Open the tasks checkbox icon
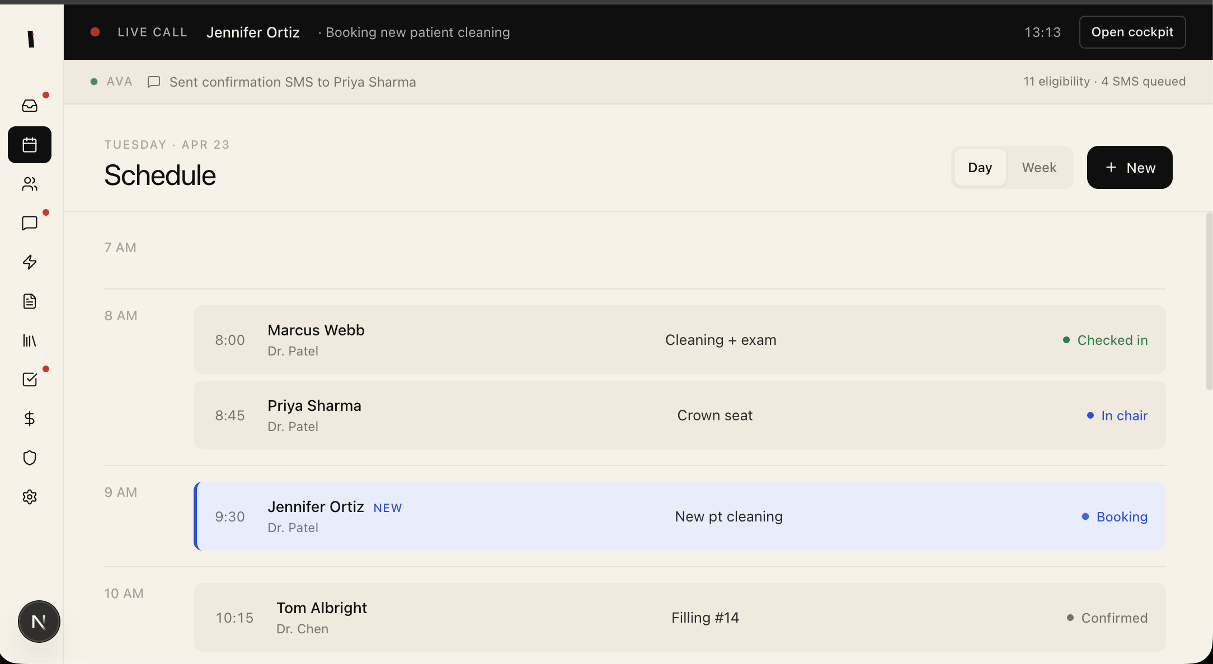This screenshot has width=1213, height=664. [x=30, y=380]
